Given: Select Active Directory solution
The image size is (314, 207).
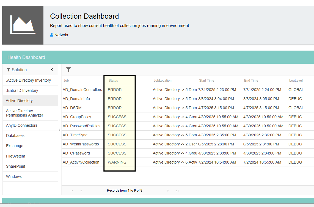Looking at the screenshot, I should (x=30, y=101).
